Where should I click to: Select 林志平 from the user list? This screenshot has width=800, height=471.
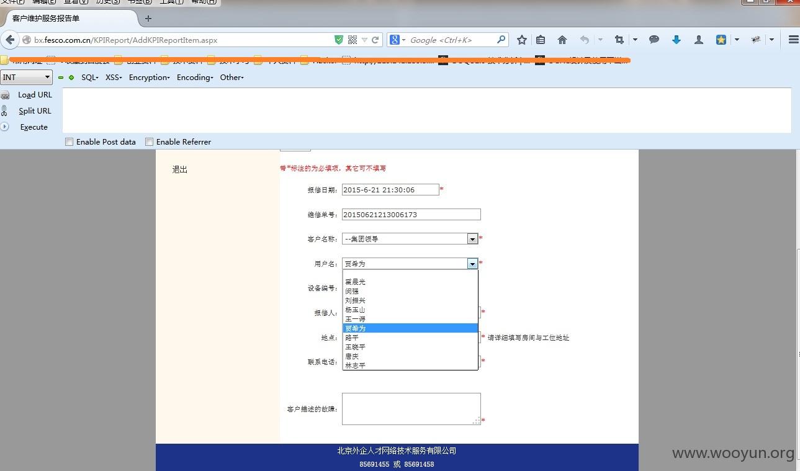click(410, 366)
